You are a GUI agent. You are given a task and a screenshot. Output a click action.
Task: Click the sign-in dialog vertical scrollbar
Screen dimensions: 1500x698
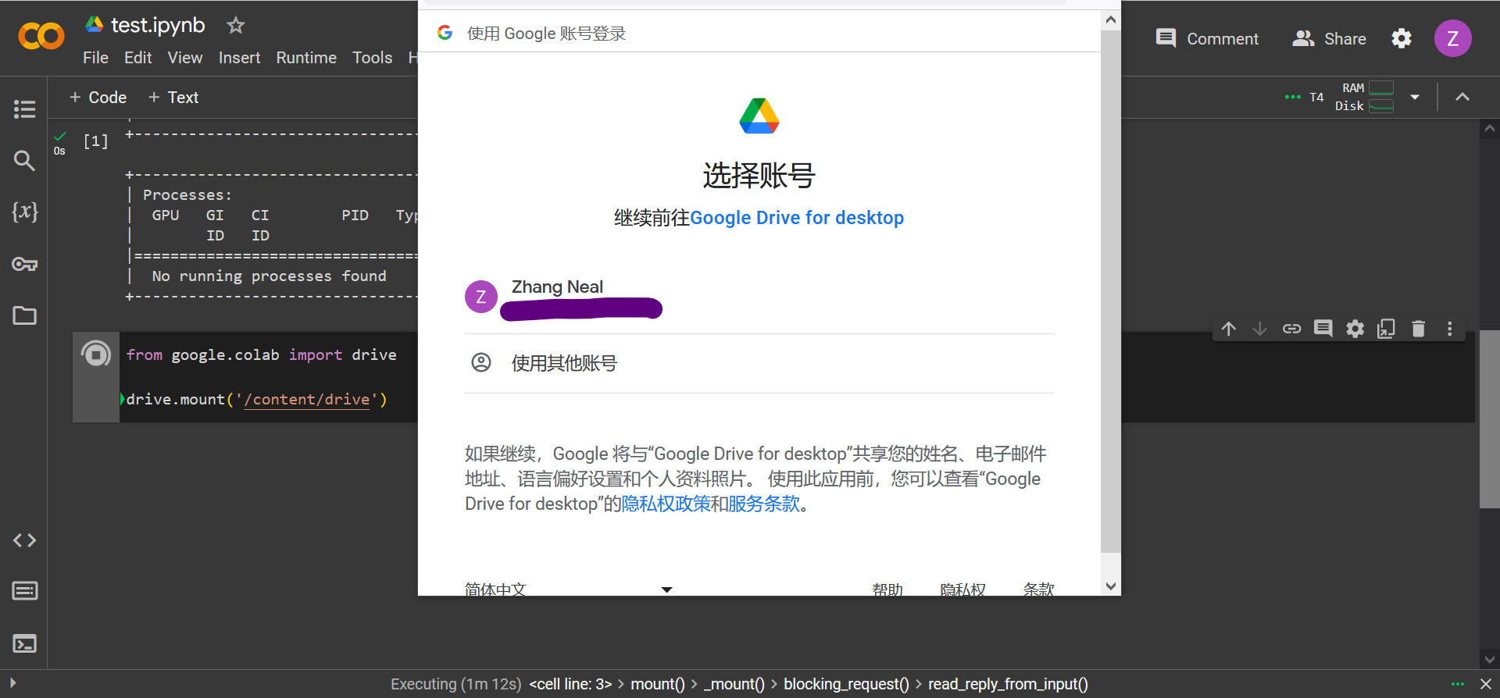coord(1110,297)
